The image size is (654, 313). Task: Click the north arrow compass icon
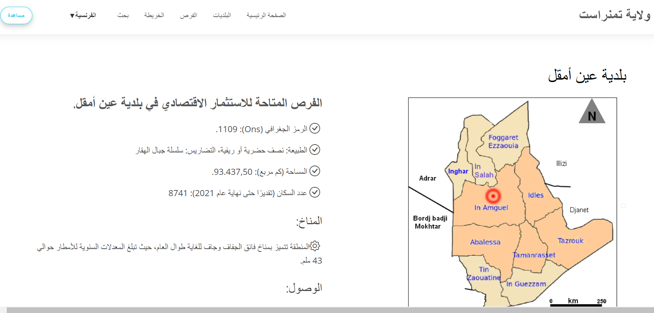click(x=592, y=112)
